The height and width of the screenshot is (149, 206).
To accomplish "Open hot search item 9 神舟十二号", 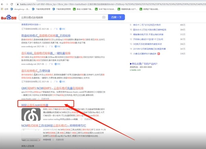I will (x=147, y=25).
